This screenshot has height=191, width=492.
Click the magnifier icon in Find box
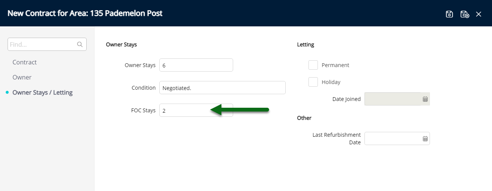pyautogui.click(x=80, y=44)
